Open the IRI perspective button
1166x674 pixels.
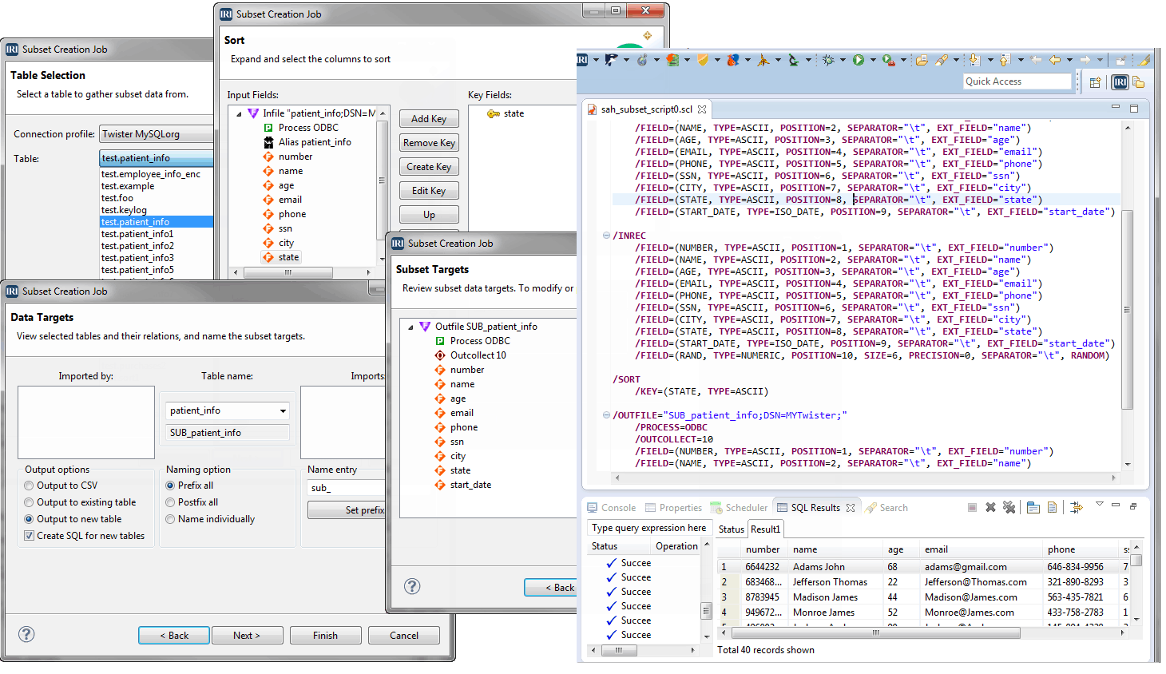1120,82
